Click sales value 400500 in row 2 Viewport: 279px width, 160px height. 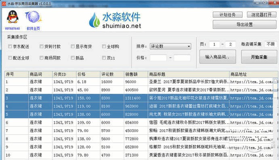132,90
